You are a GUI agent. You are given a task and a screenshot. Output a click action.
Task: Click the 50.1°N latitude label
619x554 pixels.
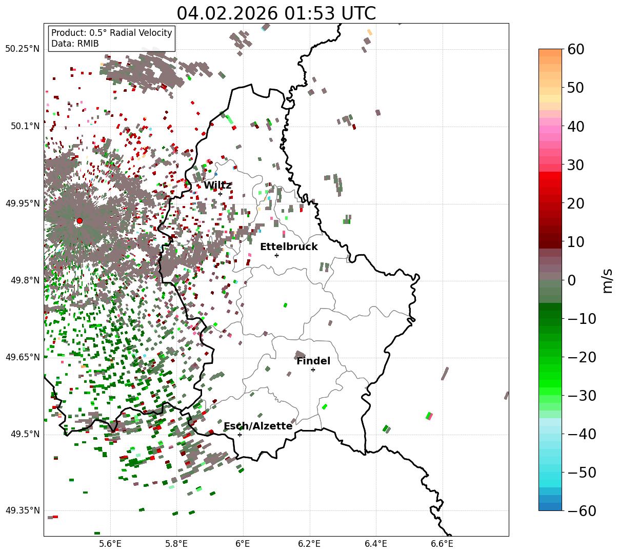(25, 126)
